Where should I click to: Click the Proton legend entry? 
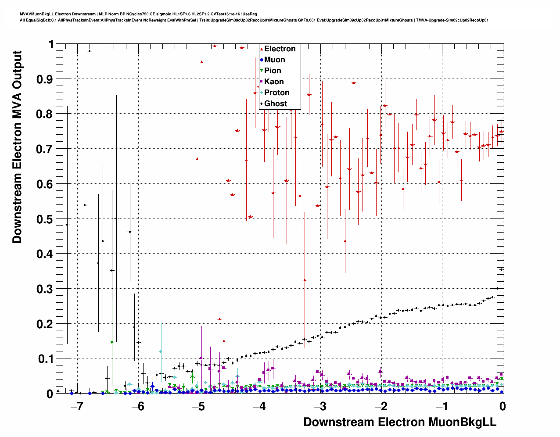point(276,93)
